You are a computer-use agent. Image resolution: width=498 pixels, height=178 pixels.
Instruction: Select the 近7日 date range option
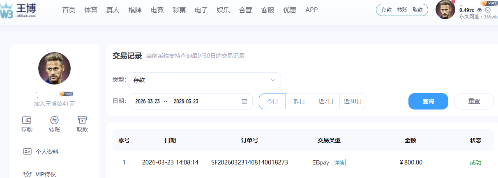(326, 101)
